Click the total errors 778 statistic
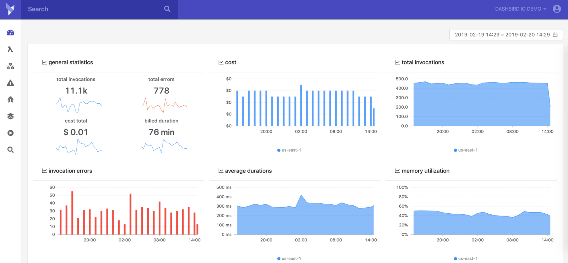This screenshot has height=263, width=568. (162, 91)
